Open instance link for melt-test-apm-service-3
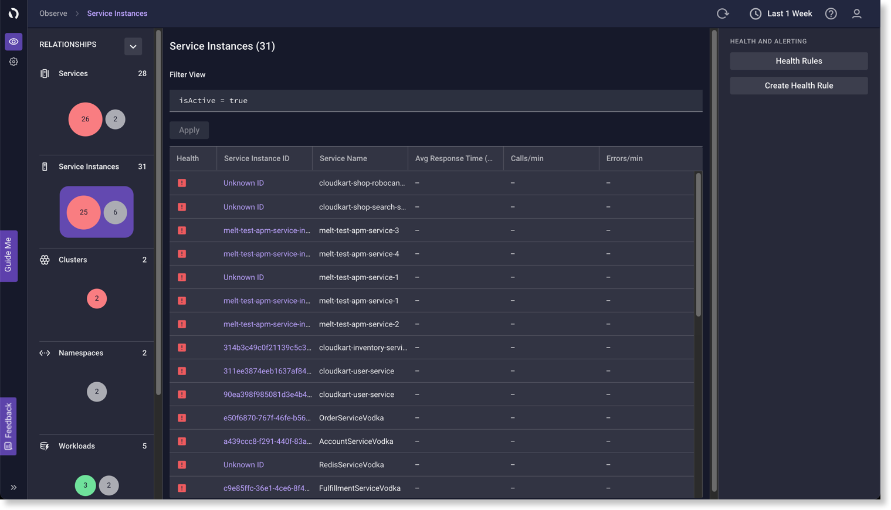891x510 pixels. (267, 230)
